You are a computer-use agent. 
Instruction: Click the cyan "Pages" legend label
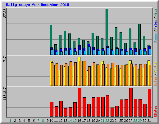156,38
